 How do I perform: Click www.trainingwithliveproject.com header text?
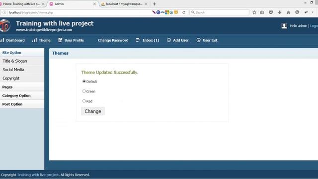(x=44, y=30)
